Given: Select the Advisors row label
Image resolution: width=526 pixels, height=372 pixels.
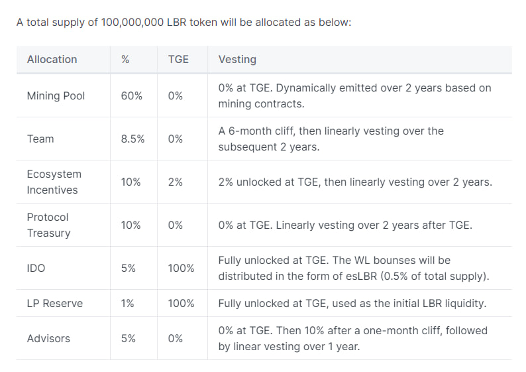Looking at the screenshot, I should click(x=48, y=338).
